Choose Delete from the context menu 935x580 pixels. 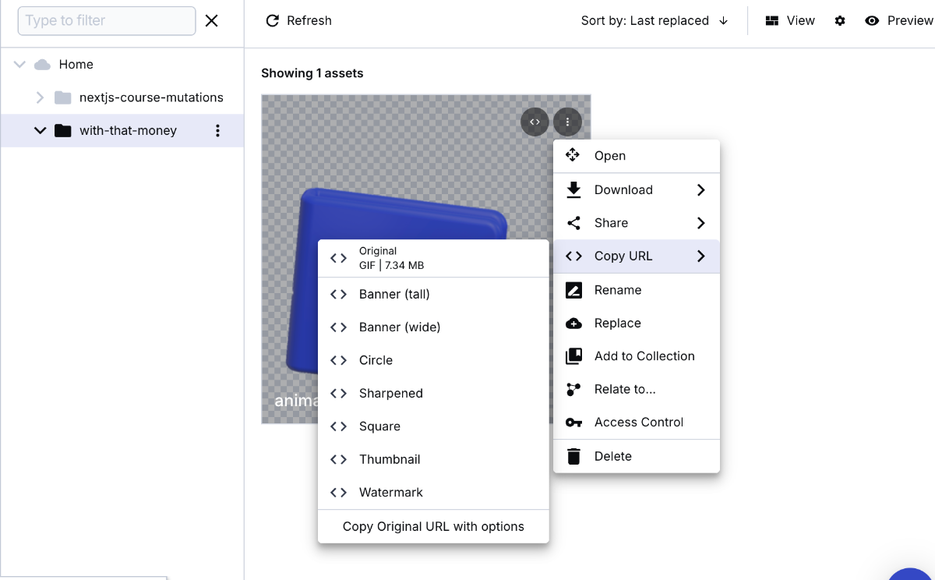point(637,456)
